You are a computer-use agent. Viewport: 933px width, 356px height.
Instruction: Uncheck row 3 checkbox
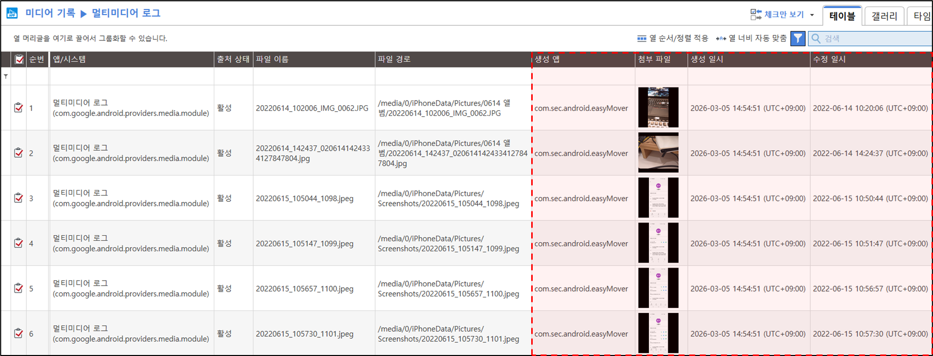click(19, 198)
